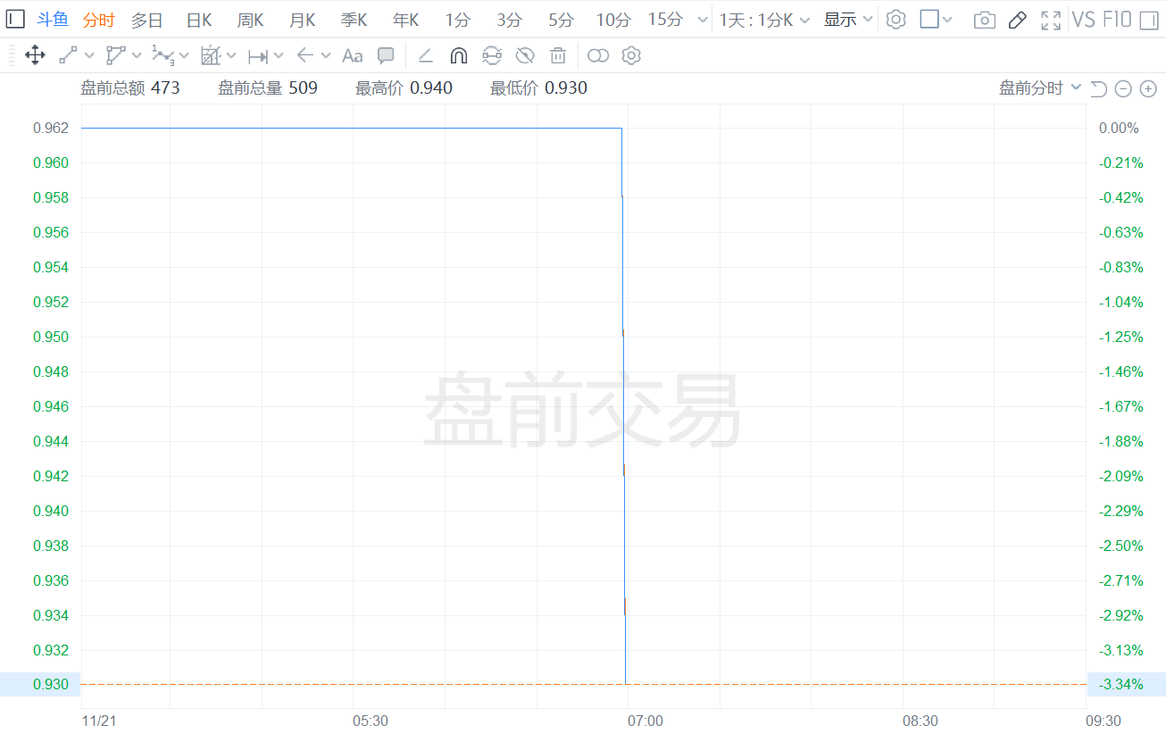1166x742 pixels.
Task: Select the 1分 interval
Action: click(458, 20)
